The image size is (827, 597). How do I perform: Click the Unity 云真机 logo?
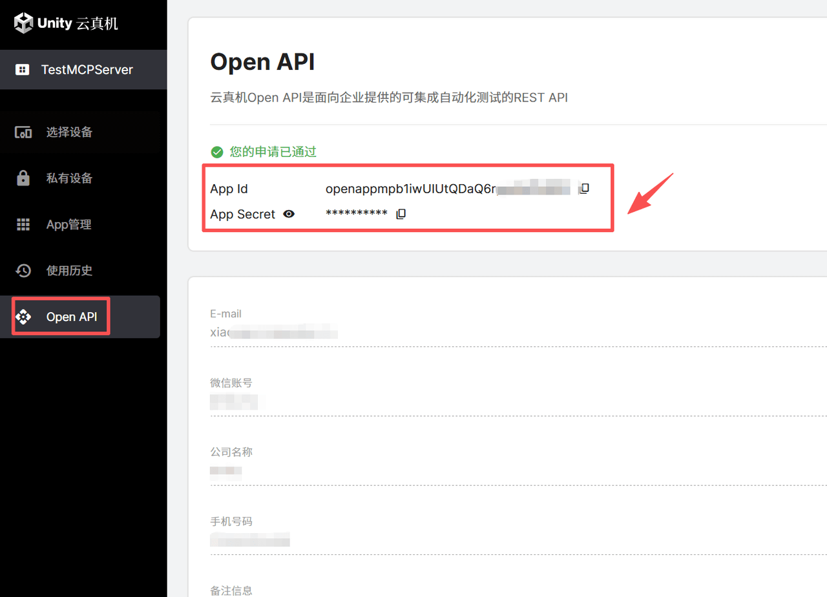[x=67, y=24]
